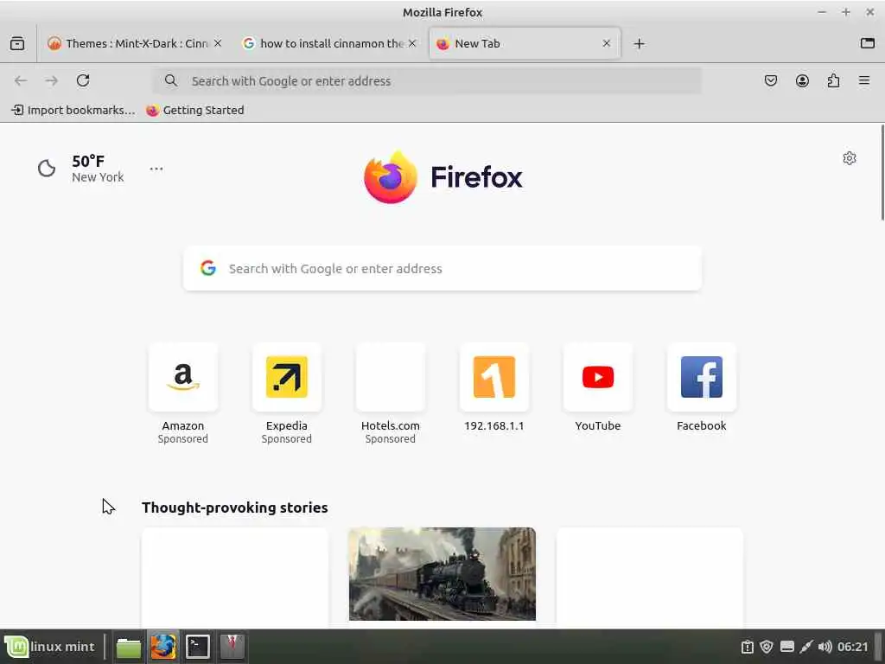Click the moon weather icon
This screenshot has width=885, height=664.
pos(47,169)
